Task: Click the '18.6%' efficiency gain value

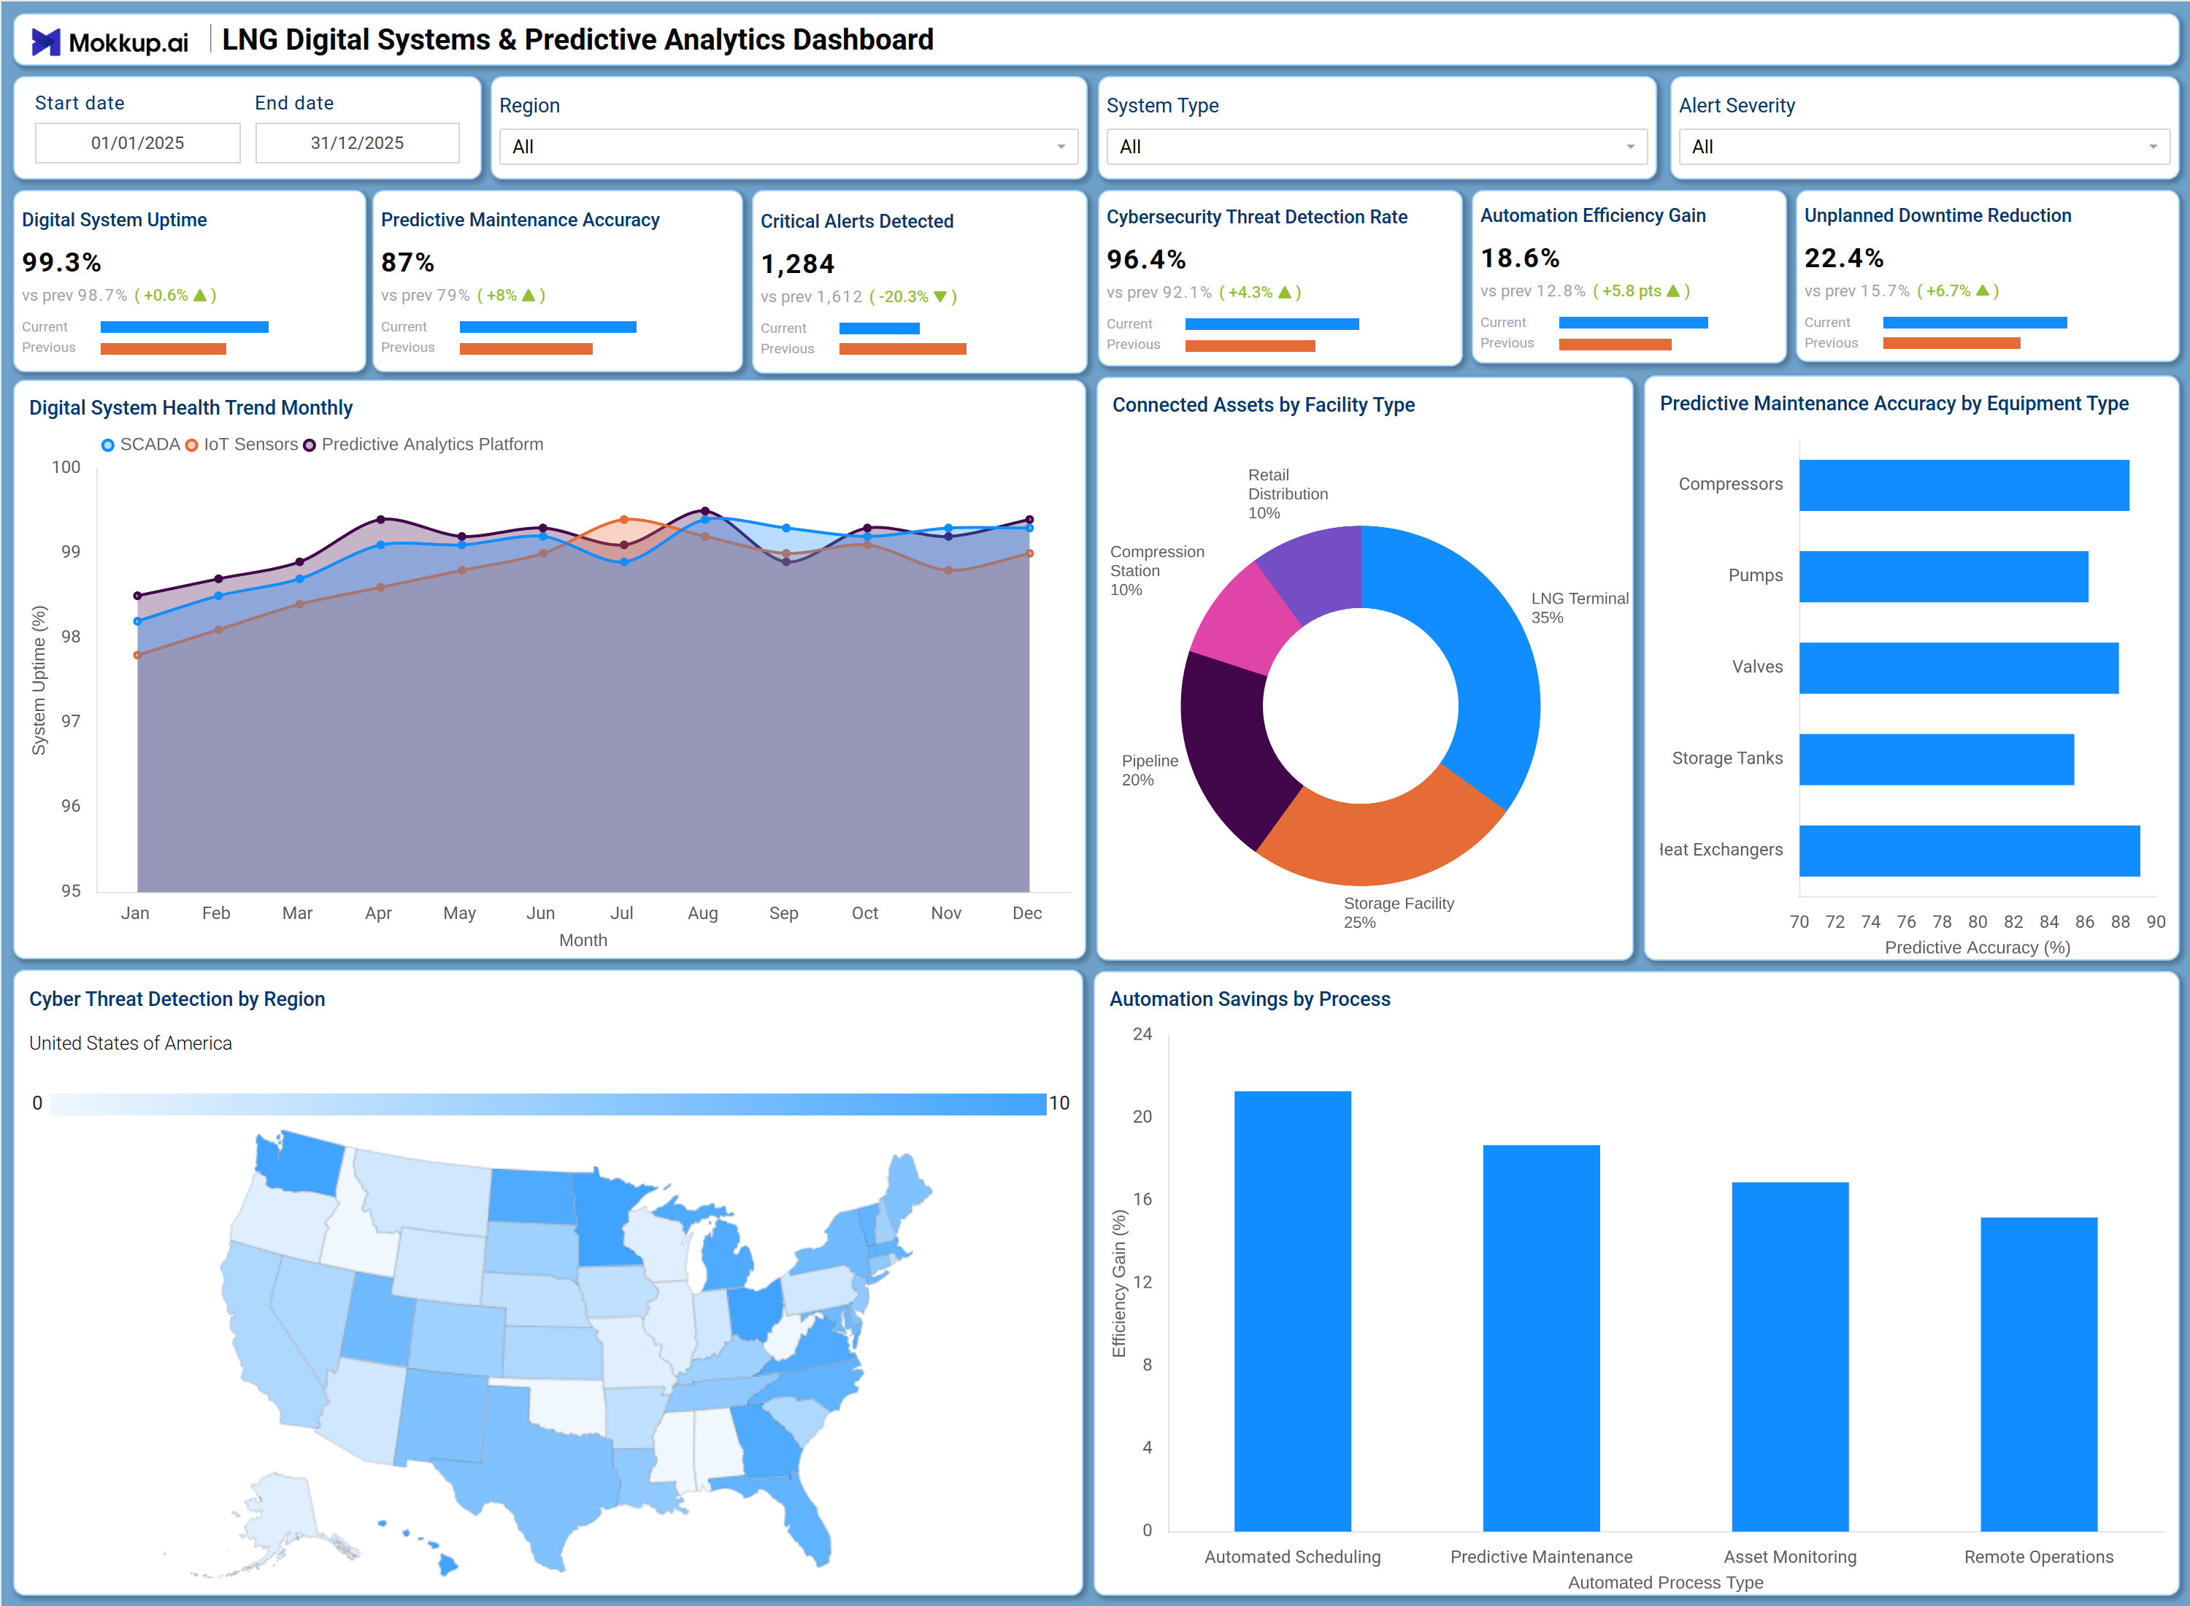Action: (1519, 258)
